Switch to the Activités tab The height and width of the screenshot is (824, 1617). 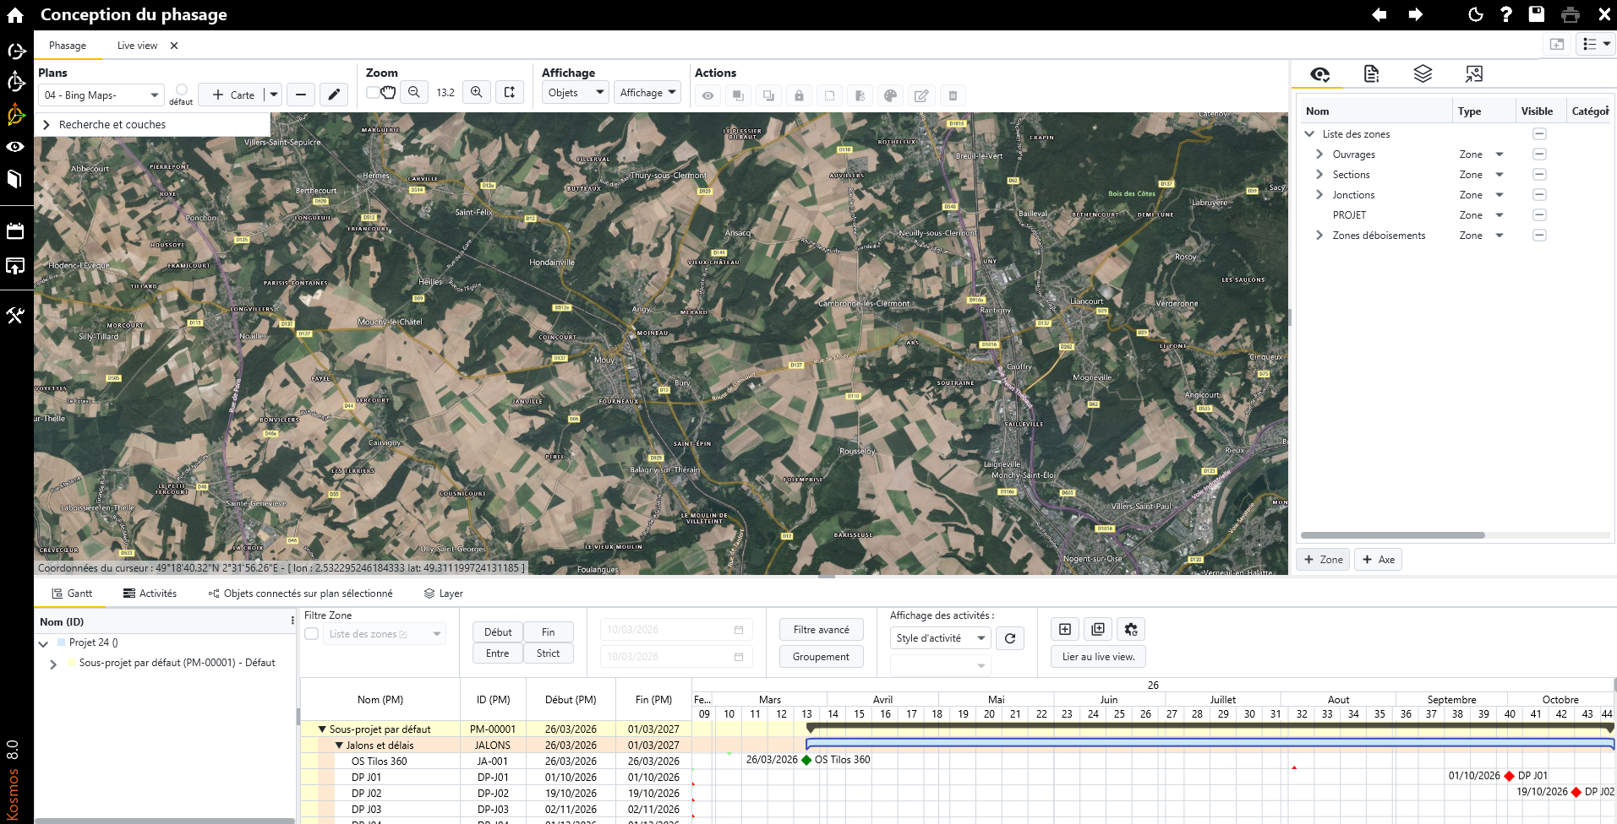[150, 594]
